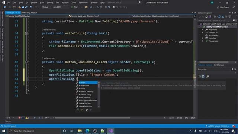
Task: Select AddExtension in IntelliSense list
Action: [x=87, y=98]
